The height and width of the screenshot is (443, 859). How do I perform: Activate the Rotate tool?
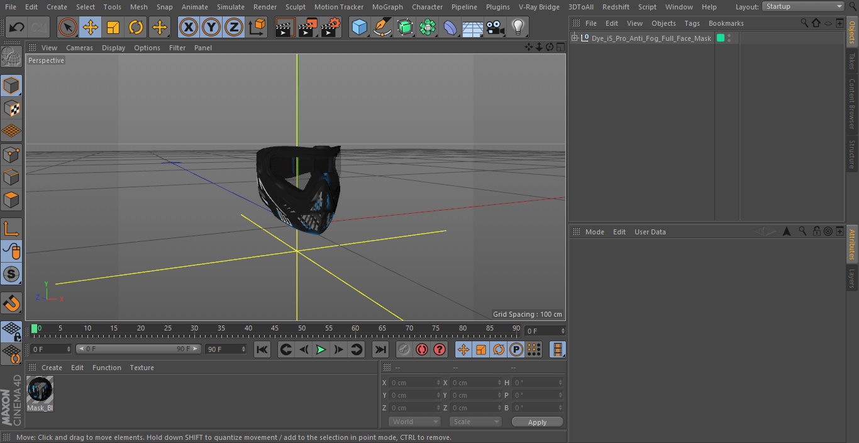coord(136,27)
